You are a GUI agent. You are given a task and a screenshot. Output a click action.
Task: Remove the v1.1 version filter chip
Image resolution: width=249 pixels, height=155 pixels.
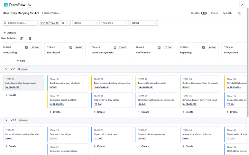[47, 23]
